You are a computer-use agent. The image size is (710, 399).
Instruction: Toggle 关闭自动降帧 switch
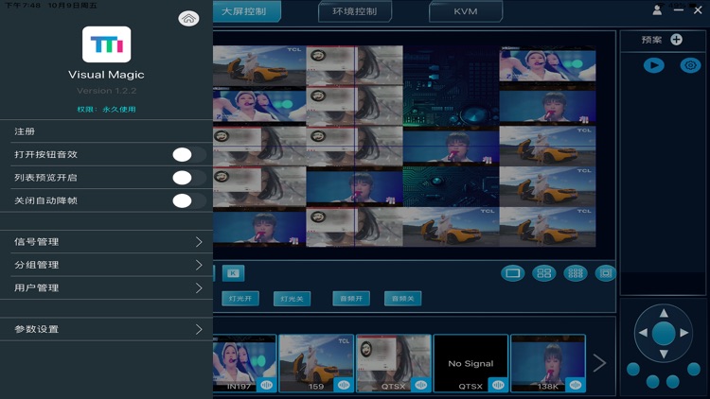tap(188, 200)
